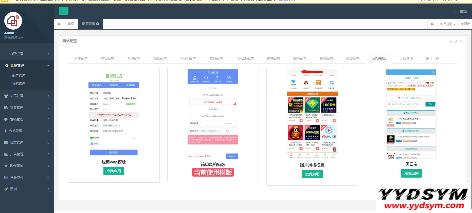Open 配置管理 in the sidebar submenu

click(x=19, y=75)
